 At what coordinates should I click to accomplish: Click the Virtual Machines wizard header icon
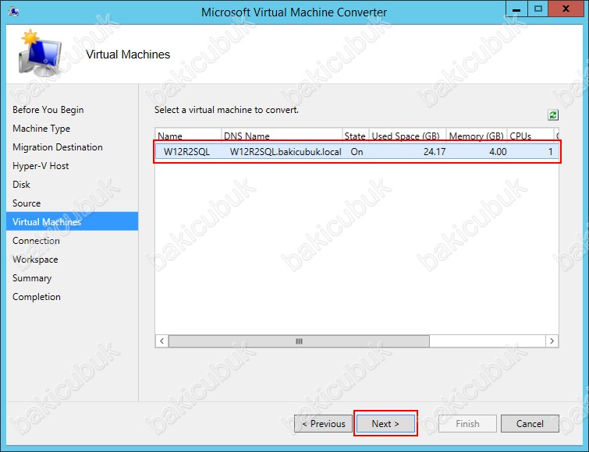pos(40,53)
